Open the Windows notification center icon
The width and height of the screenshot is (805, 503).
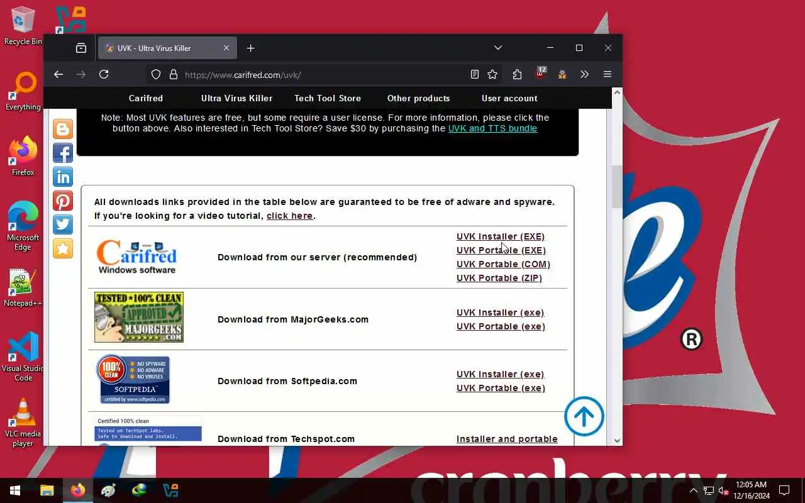[x=784, y=490]
